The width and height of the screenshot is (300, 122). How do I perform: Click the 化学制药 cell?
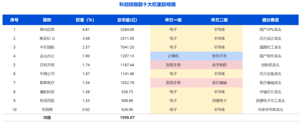pyautogui.click(x=219, y=65)
